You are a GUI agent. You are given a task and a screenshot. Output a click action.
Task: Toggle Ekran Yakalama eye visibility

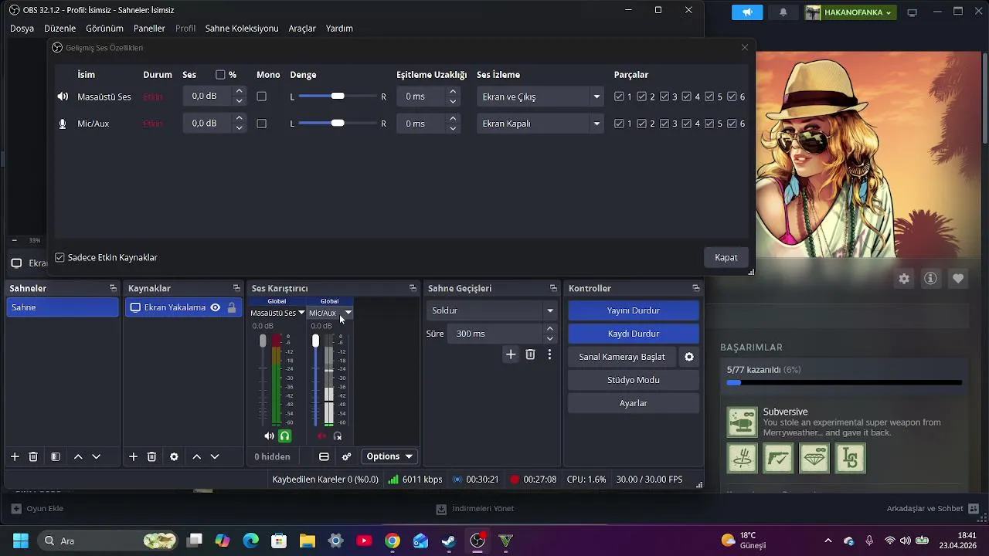(216, 307)
